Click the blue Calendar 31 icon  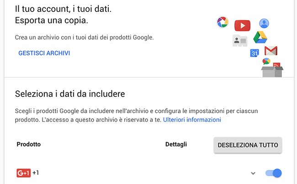[x=255, y=53]
